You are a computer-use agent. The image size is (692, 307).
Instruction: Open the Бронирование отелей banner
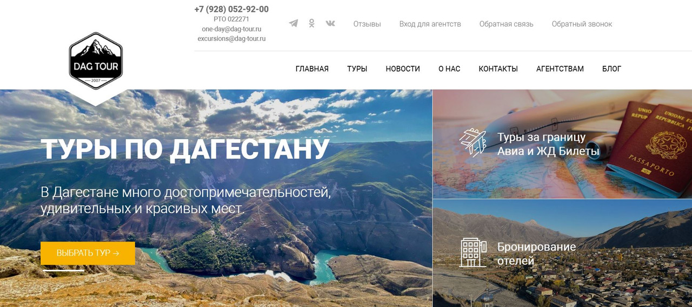tap(562, 253)
